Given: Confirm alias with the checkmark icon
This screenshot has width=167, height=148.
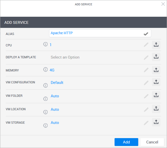Looking at the screenshot, I should pos(146,33).
